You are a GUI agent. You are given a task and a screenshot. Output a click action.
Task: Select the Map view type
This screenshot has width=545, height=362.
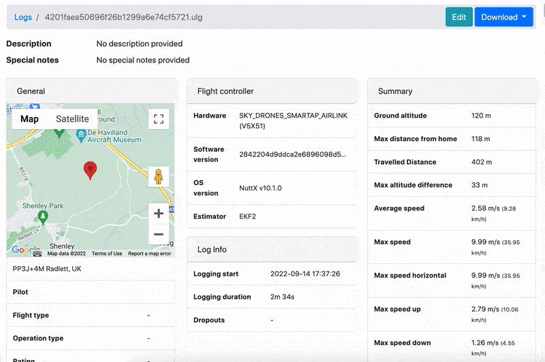coord(29,119)
